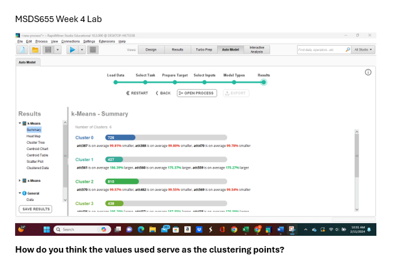Click the EXPORT button
407x274 pixels.
click(x=236, y=93)
